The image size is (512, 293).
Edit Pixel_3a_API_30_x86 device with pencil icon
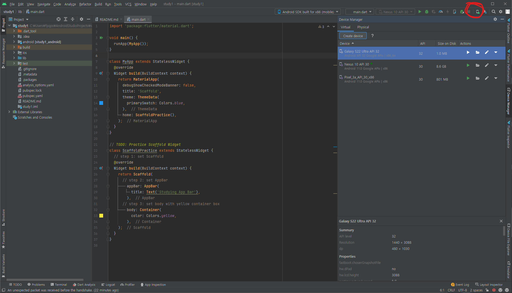coord(487,78)
